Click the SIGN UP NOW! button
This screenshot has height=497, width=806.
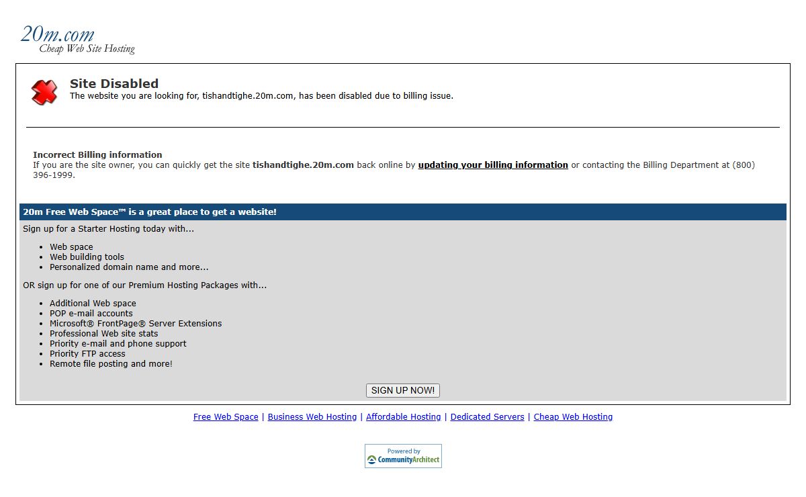tap(403, 390)
